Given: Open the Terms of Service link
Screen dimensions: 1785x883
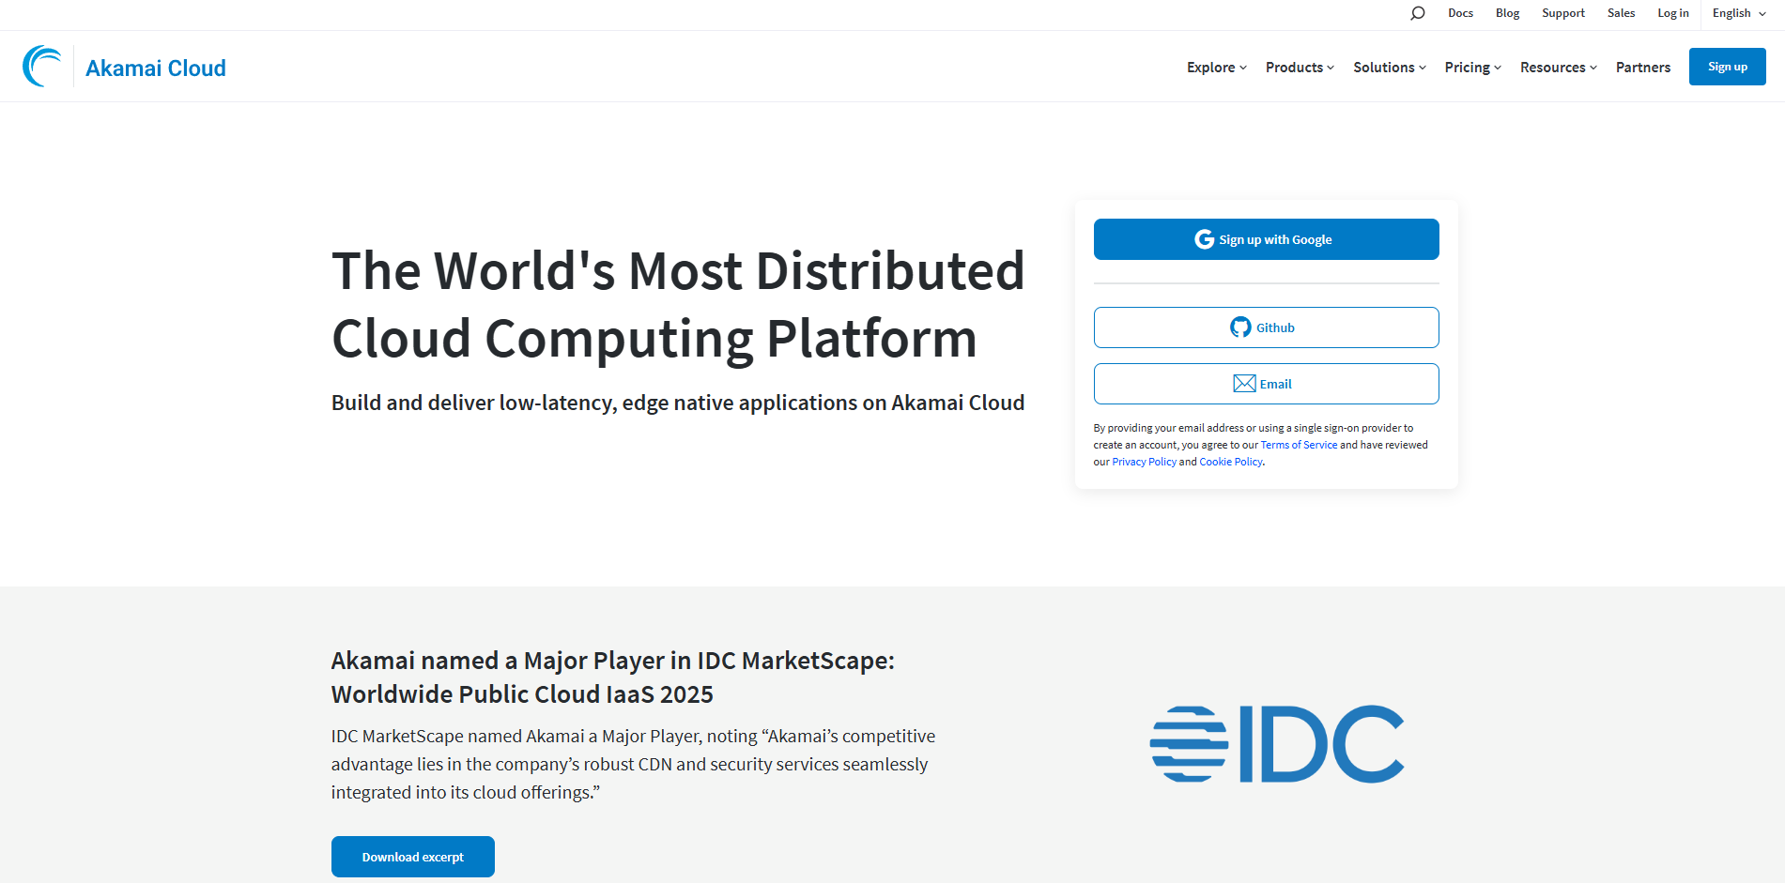Looking at the screenshot, I should [1299, 445].
